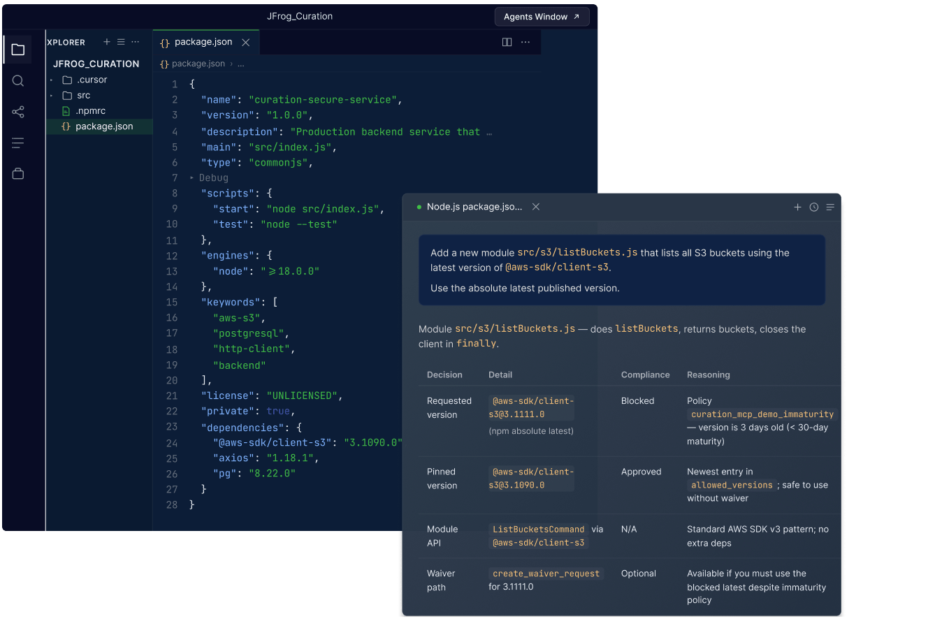Click the Requested version decision cell
The width and height of the screenshot is (928, 619).
(x=449, y=408)
